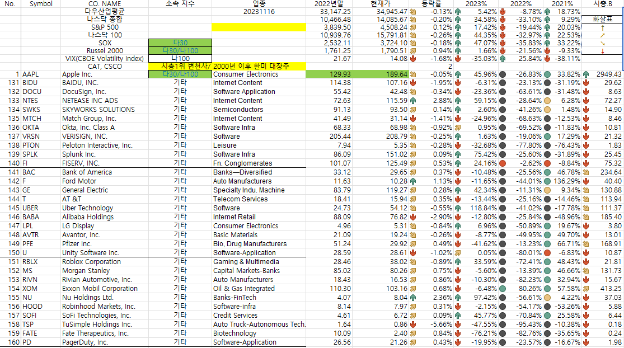Select the 'Fn. Conglomerates' sector cell

point(259,163)
